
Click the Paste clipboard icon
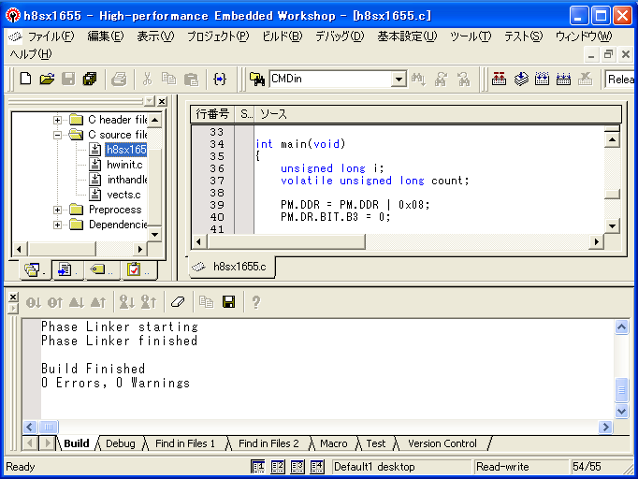(191, 79)
